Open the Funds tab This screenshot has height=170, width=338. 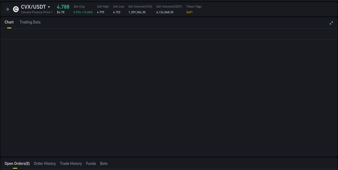click(91, 163)
